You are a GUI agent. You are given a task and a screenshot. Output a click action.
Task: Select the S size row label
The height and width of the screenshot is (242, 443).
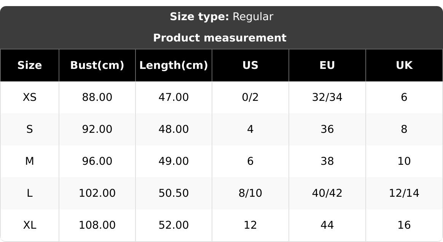(30, 129)
